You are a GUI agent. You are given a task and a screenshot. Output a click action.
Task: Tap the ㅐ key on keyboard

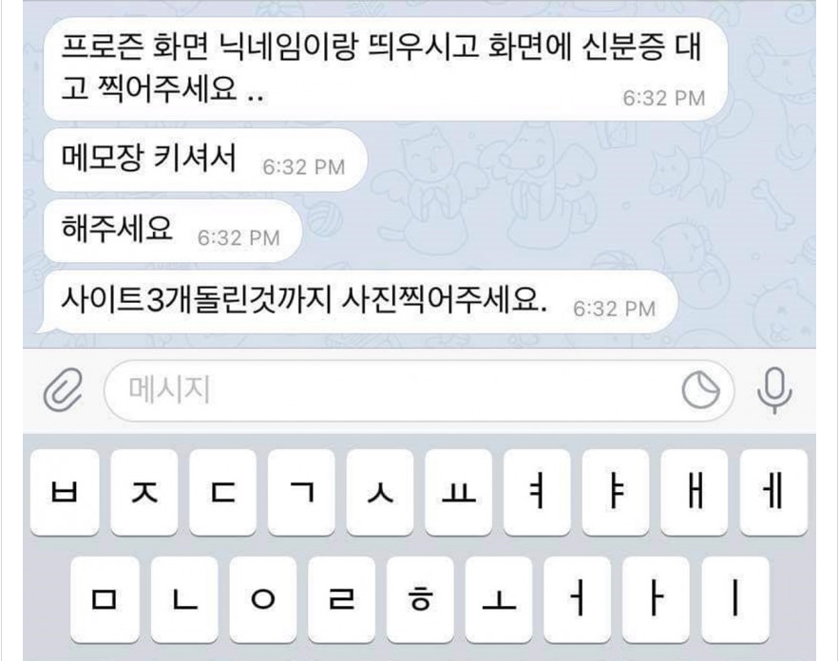point(695,492)
